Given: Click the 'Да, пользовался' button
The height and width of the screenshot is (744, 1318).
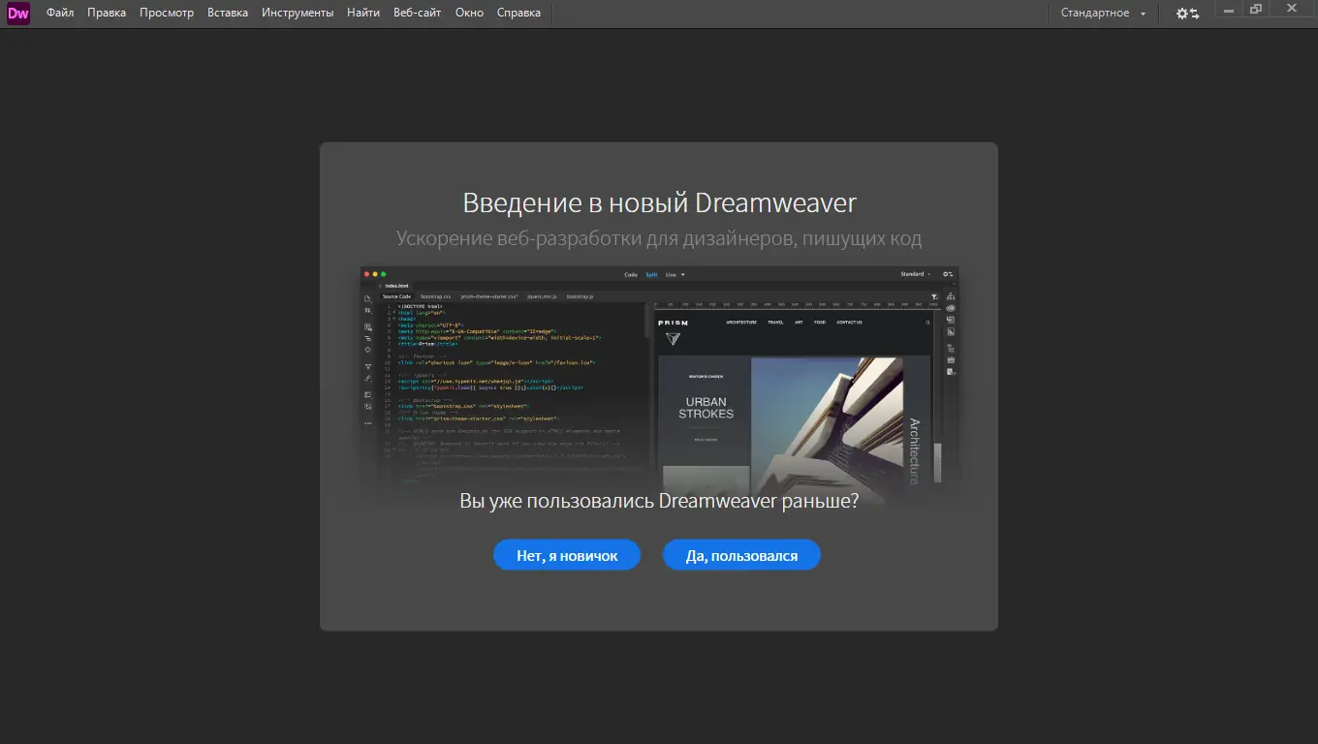Looking at the screenshot, I should 741,554.
